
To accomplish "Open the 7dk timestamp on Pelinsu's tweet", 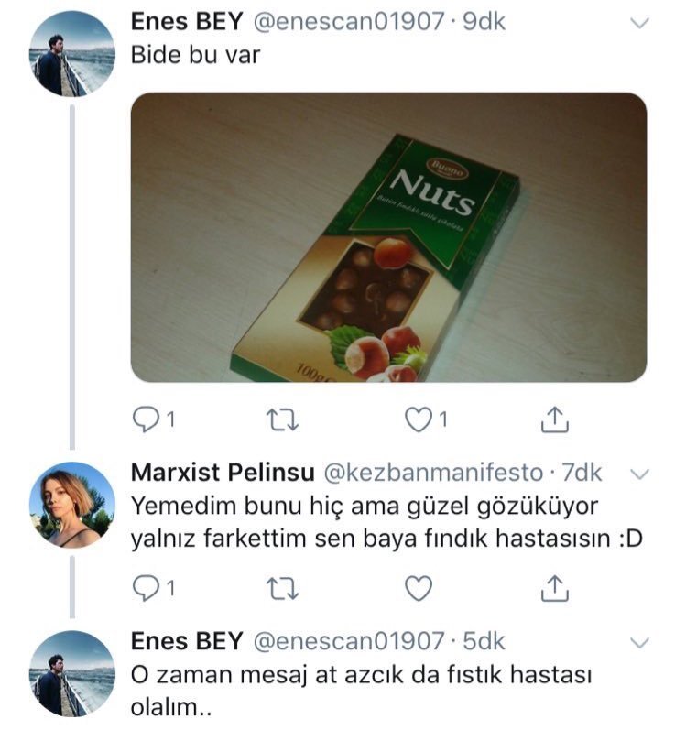I will coord(580,473).
